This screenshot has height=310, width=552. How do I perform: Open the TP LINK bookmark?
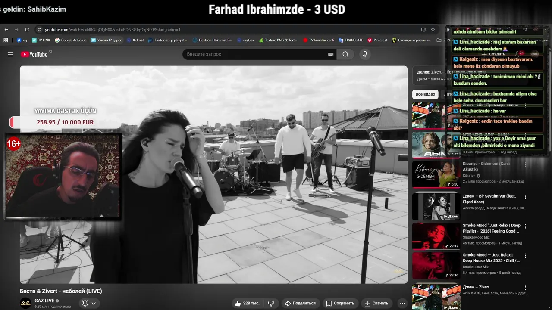pos(41,40)
